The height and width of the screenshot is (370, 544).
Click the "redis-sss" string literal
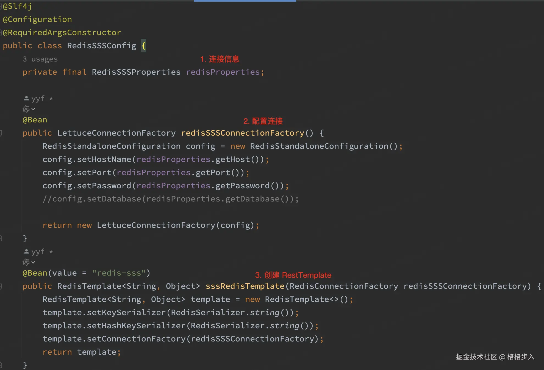click(119, 273)
